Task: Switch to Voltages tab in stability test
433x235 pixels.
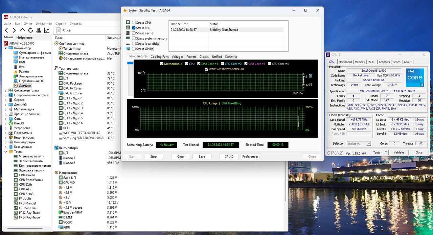Action: coord(177,57)
